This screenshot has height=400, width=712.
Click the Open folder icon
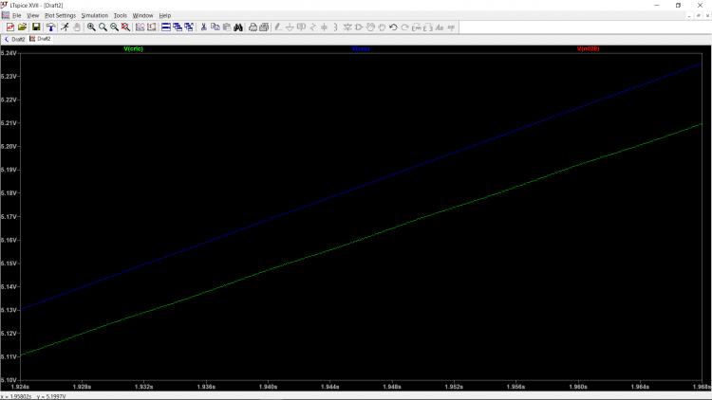coord(23,27)
